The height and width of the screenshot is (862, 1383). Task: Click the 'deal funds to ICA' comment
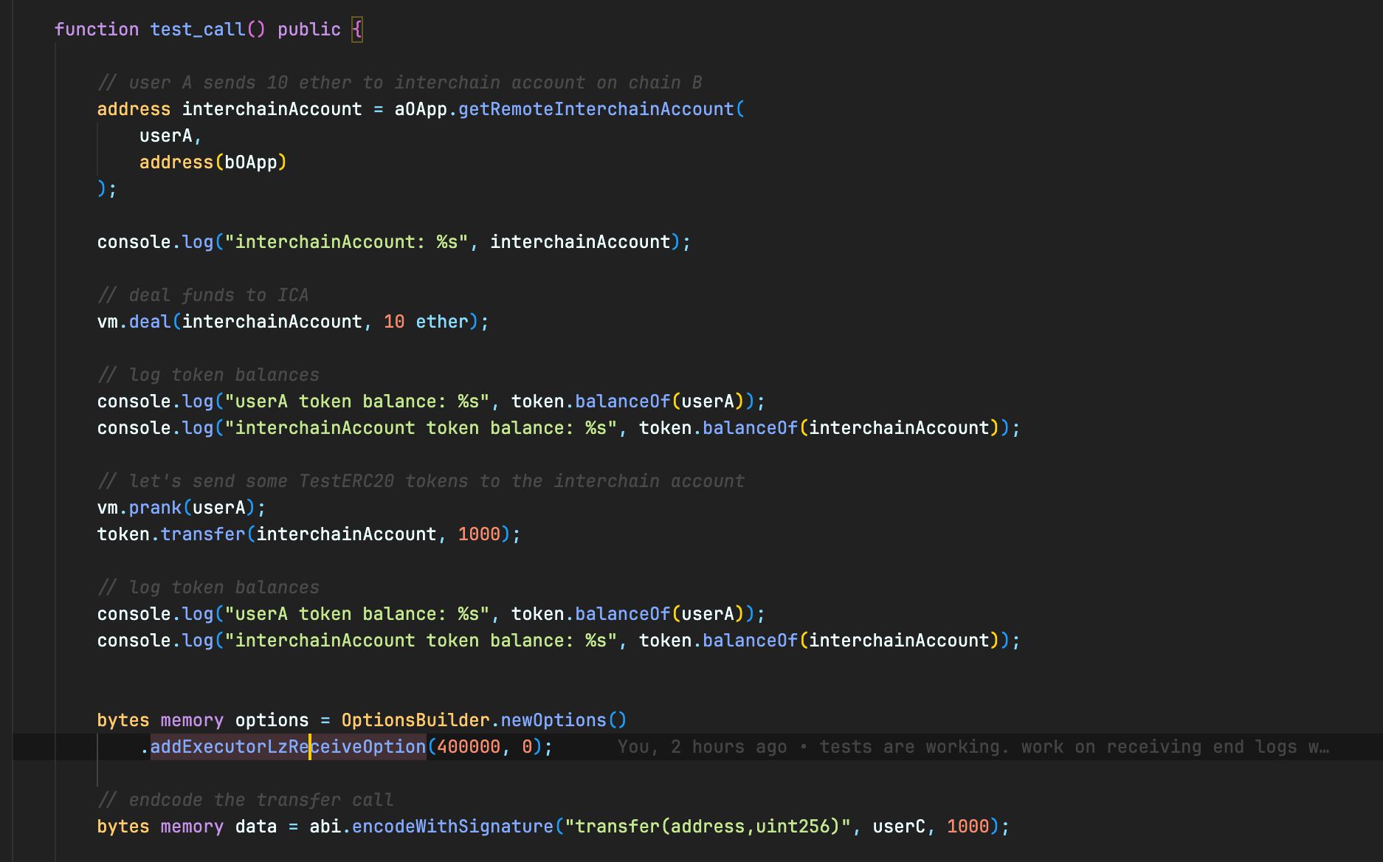click(203, 295)
